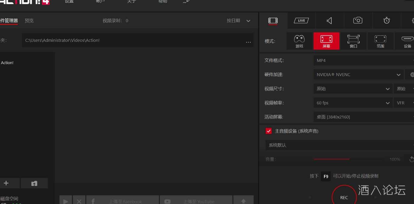Switch to the 预览 preview tab
The width and height of the screenshot is (414, 204).
click(x=29, y=21)
